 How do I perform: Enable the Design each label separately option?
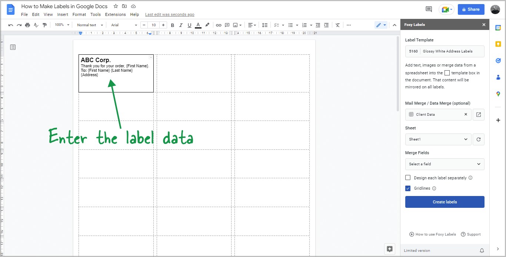pos(408,178)
